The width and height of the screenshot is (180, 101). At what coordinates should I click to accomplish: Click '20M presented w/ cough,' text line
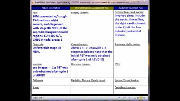[50, 16]
